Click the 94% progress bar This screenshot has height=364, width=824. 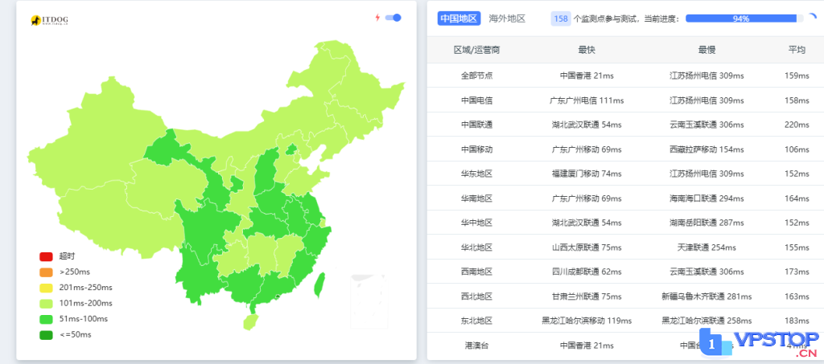pyautogui.click(x=740, y=18)
